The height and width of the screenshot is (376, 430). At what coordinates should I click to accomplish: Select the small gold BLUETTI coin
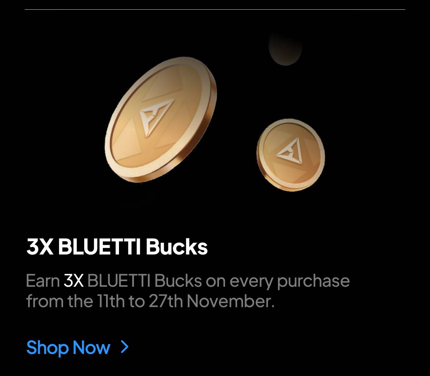click(291, 154)
